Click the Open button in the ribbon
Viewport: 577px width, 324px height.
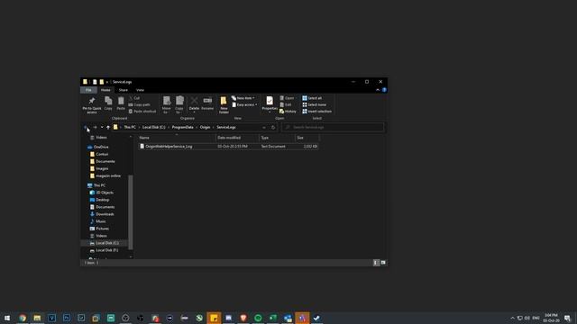288,98
